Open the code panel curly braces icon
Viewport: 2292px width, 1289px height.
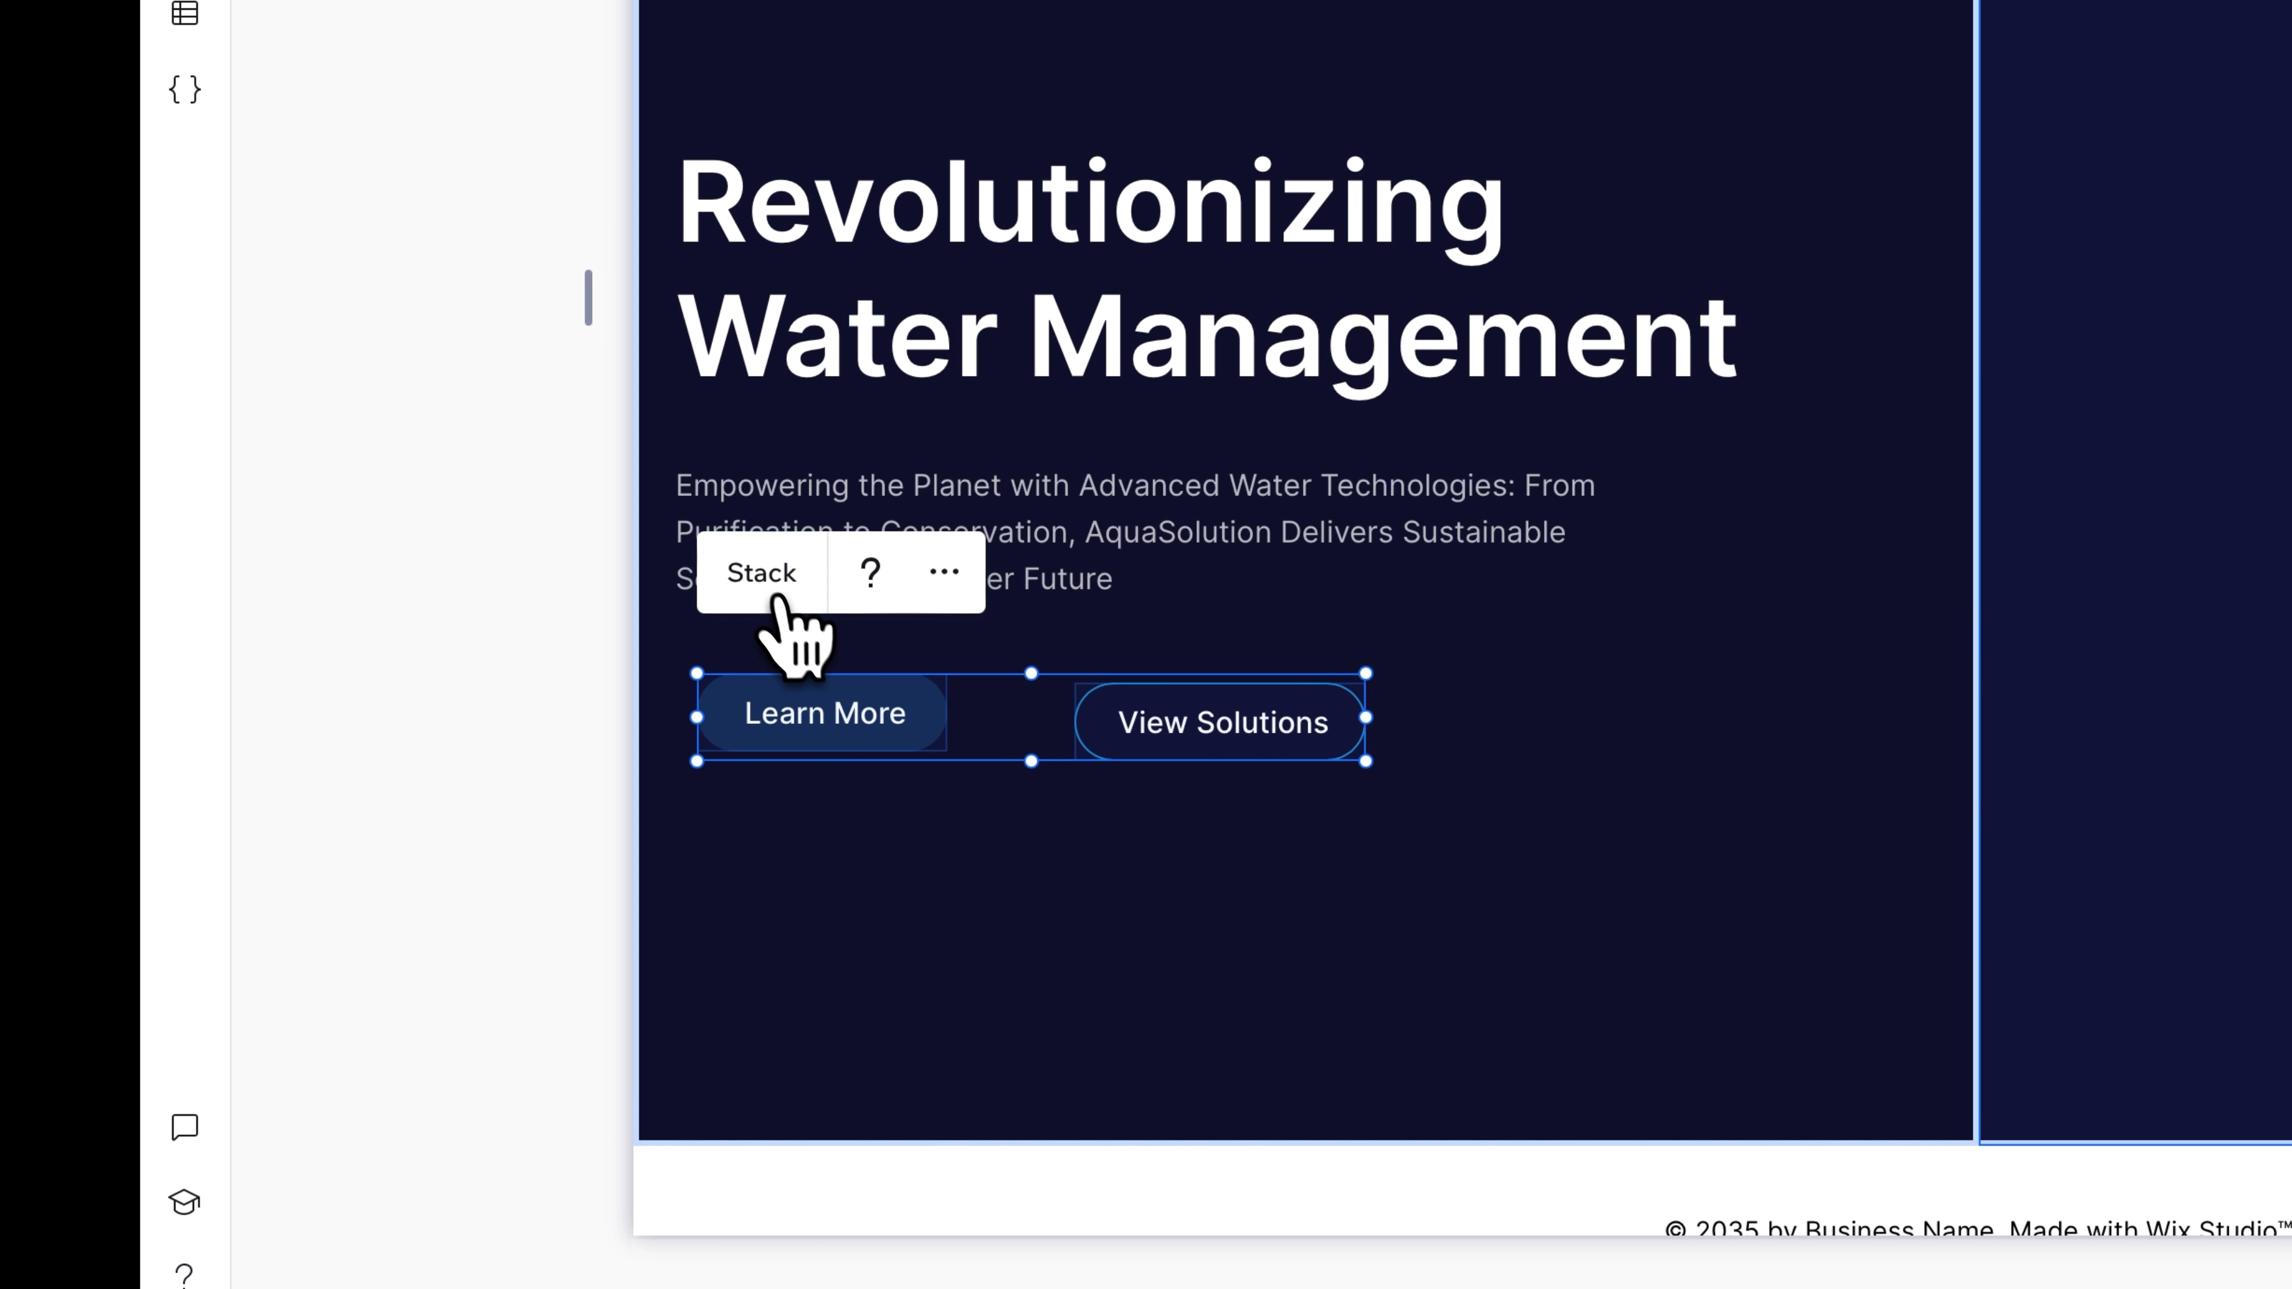[184, 89]
